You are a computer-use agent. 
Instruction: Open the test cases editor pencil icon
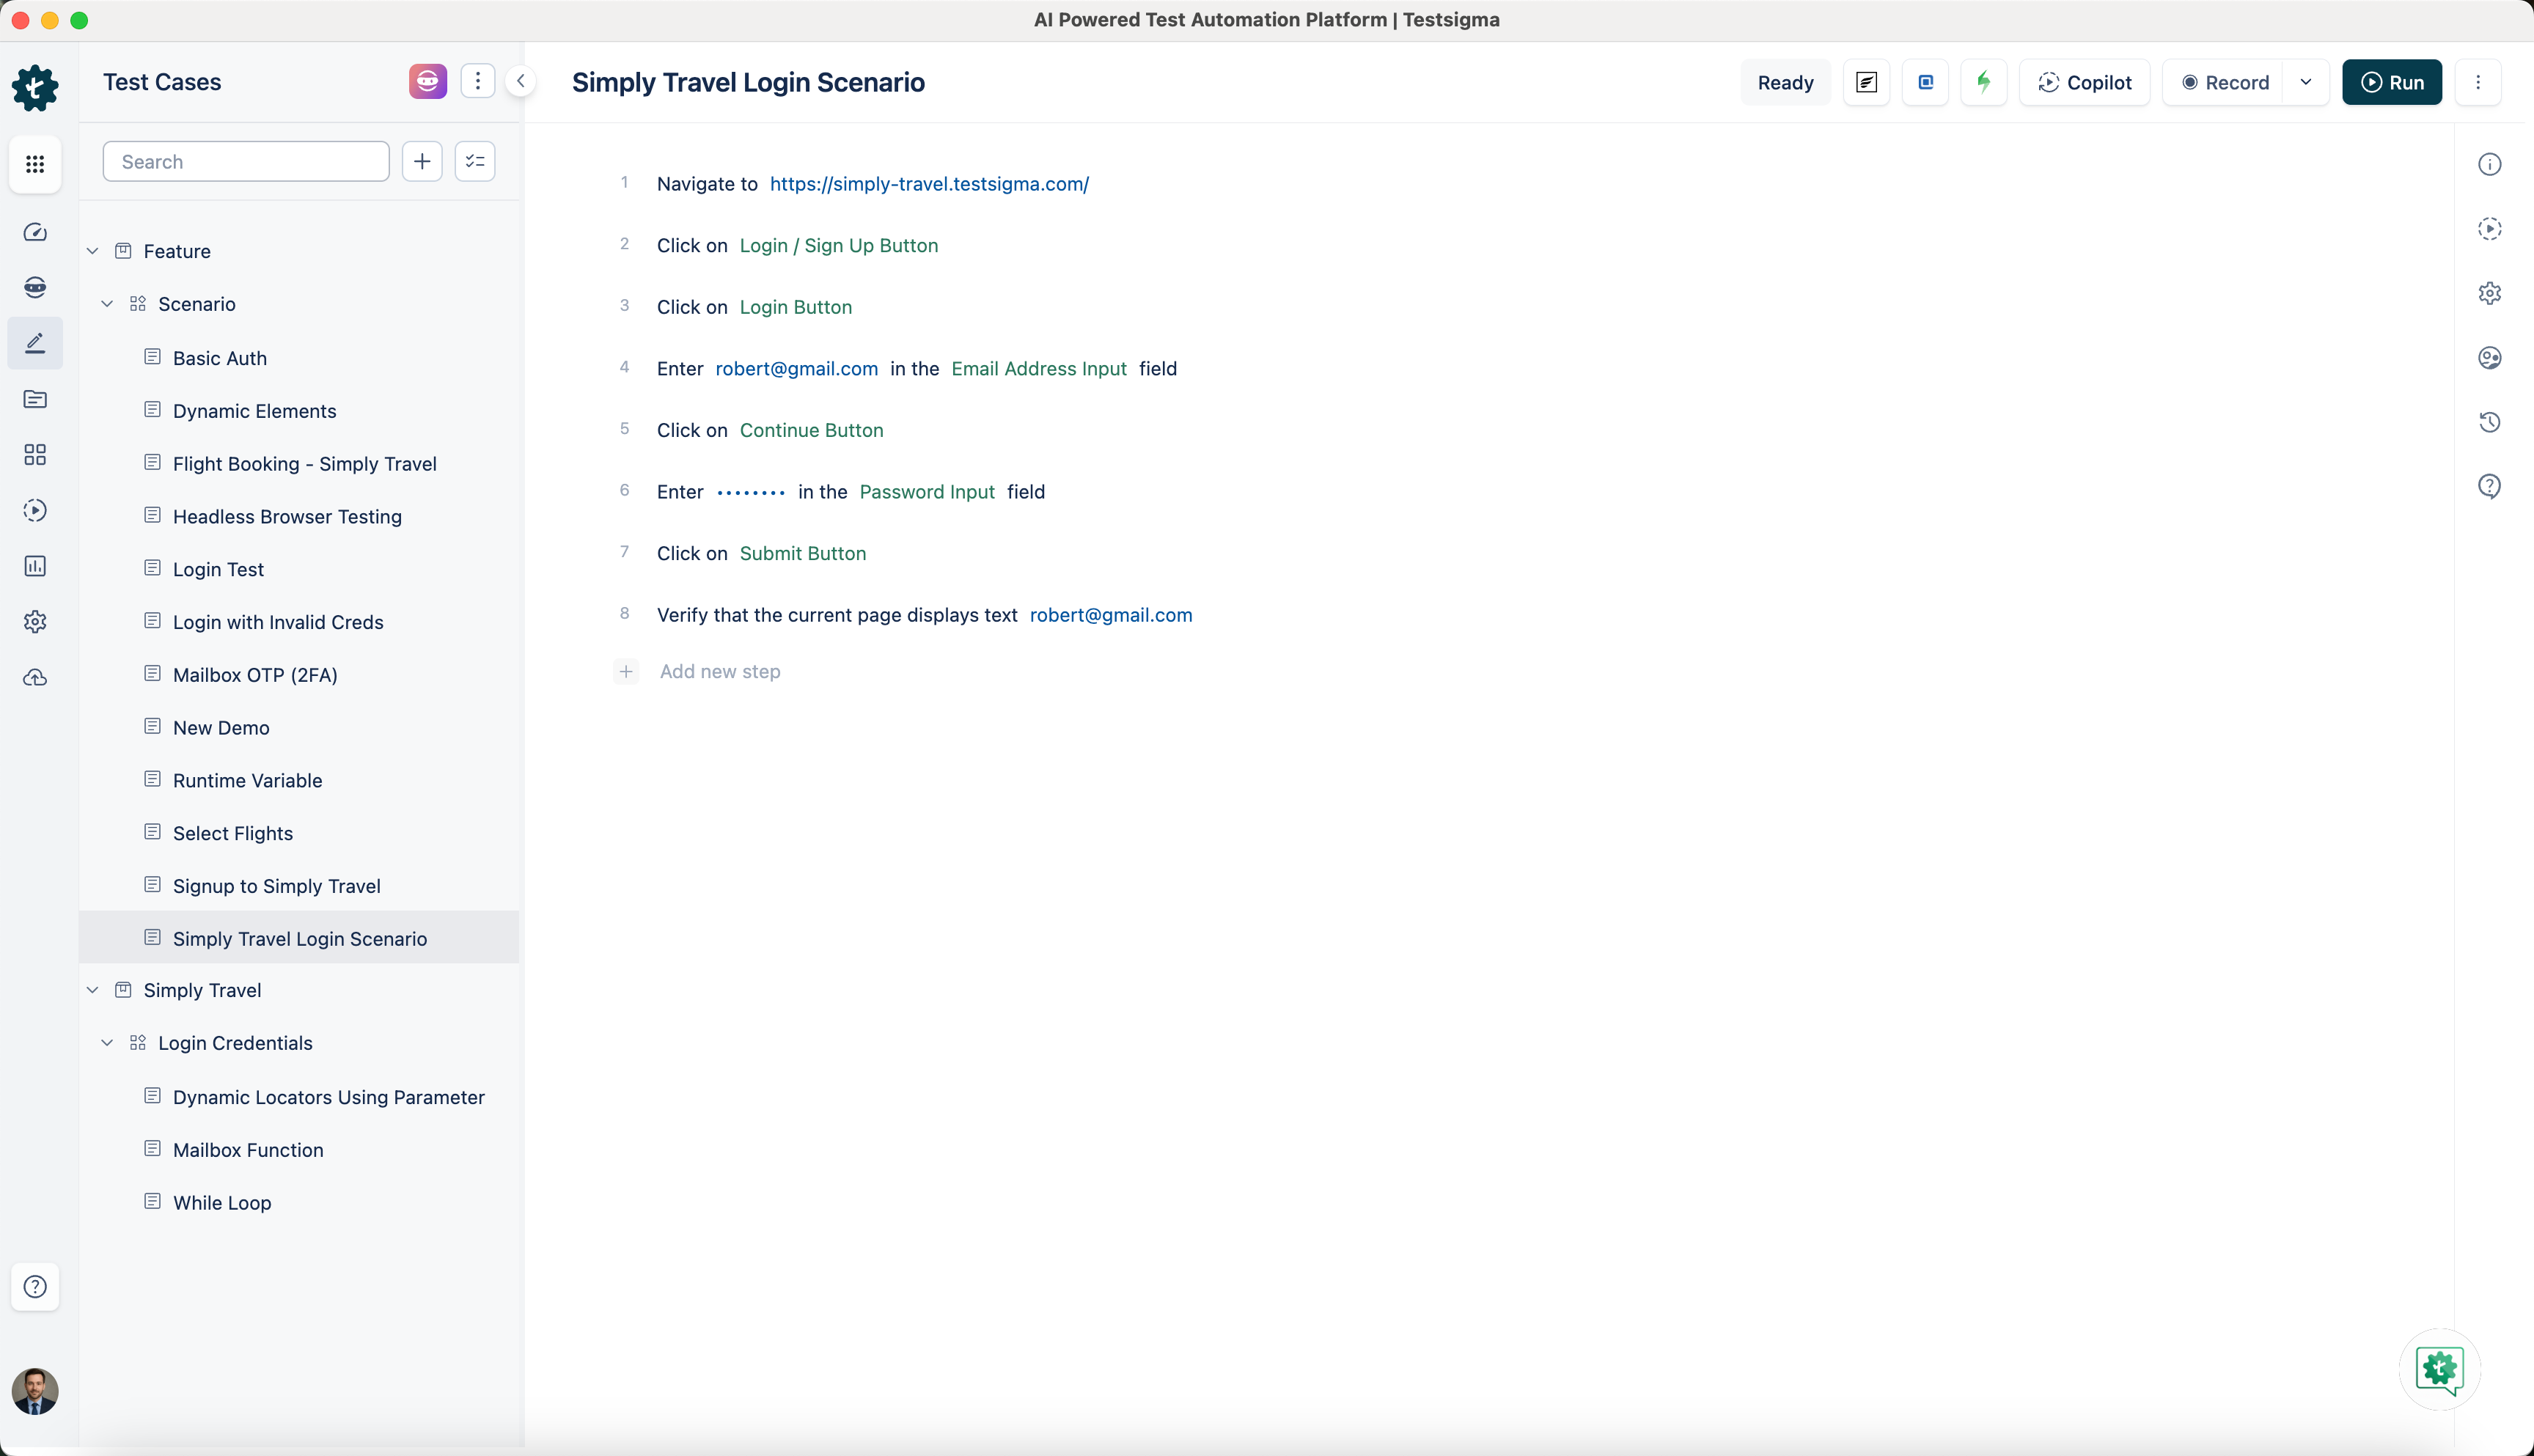click(35, 343)
